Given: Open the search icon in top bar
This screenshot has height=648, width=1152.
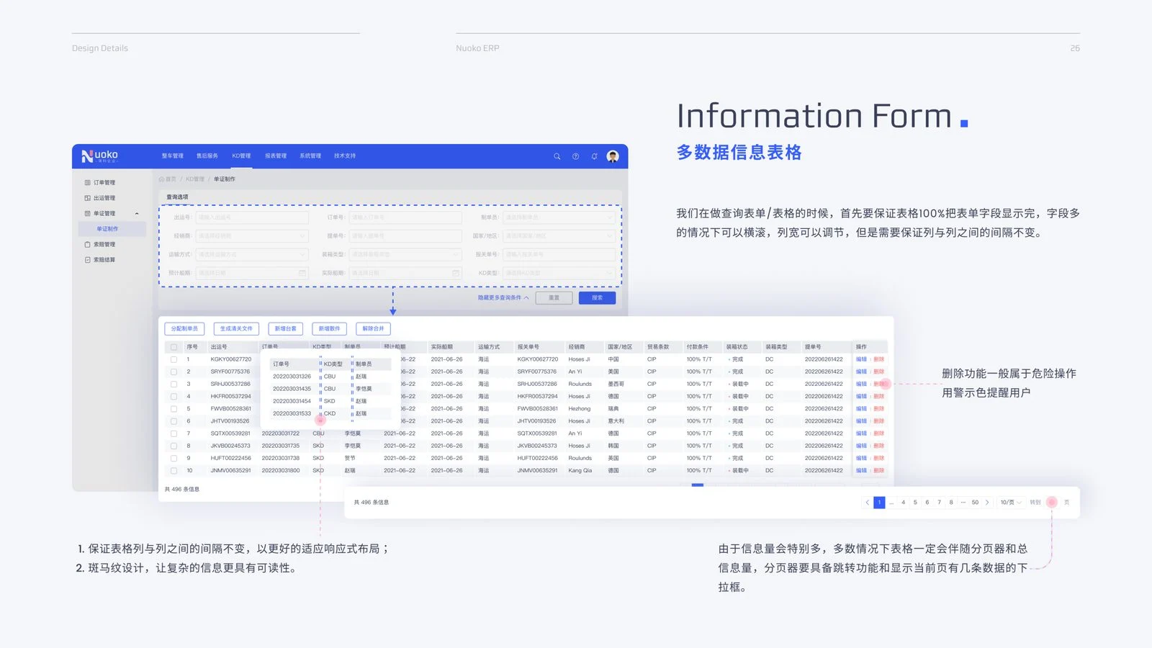Looking at the screenshot, I should tap(557, 156).
